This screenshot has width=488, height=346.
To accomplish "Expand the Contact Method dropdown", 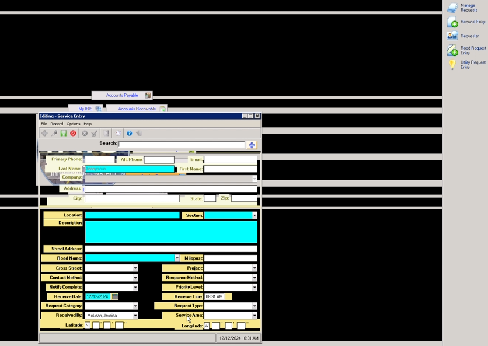I will coord(135,278).
